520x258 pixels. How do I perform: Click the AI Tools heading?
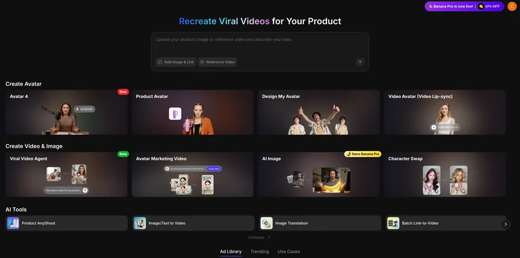coord(16,210)
